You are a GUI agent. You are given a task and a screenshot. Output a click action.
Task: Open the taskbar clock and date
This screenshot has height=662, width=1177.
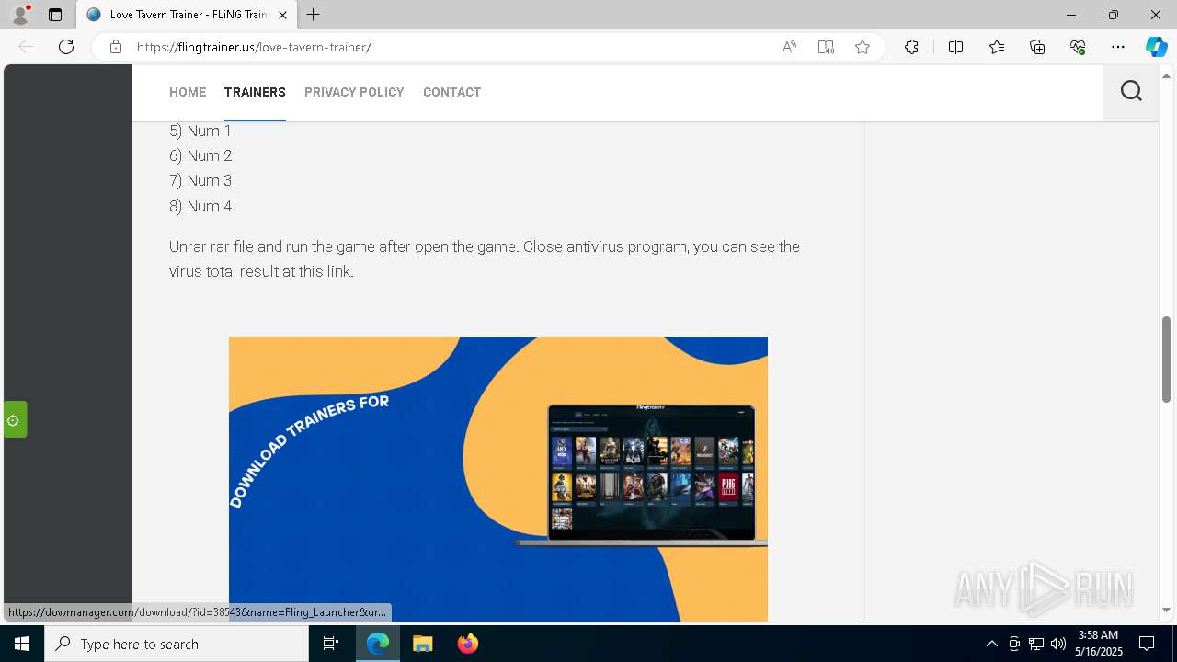tap(1100, 644)
